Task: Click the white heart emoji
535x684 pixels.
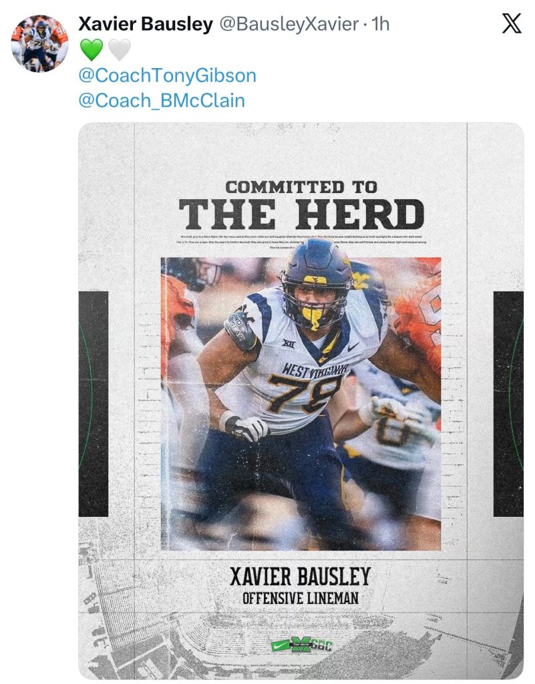Action: point(118,49)
